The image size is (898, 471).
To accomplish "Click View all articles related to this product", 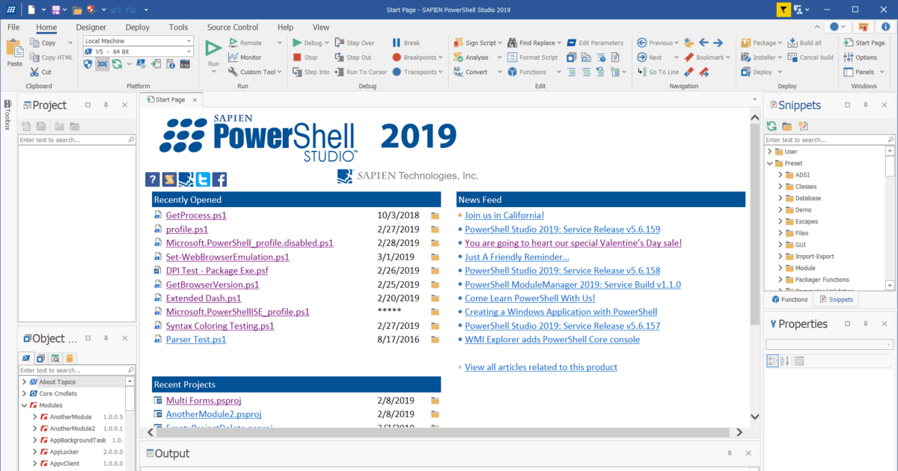I will pos(540,366).
